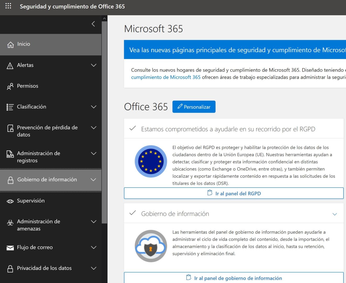Click the Personalizar button

pyautogui.click(x=194, y=107)
